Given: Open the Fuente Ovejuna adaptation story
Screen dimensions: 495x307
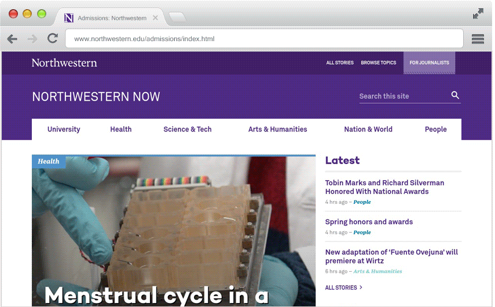Looking at the screenshot, I should (391, 257).
